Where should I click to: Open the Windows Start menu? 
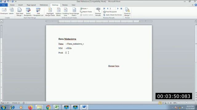point(3,107)
